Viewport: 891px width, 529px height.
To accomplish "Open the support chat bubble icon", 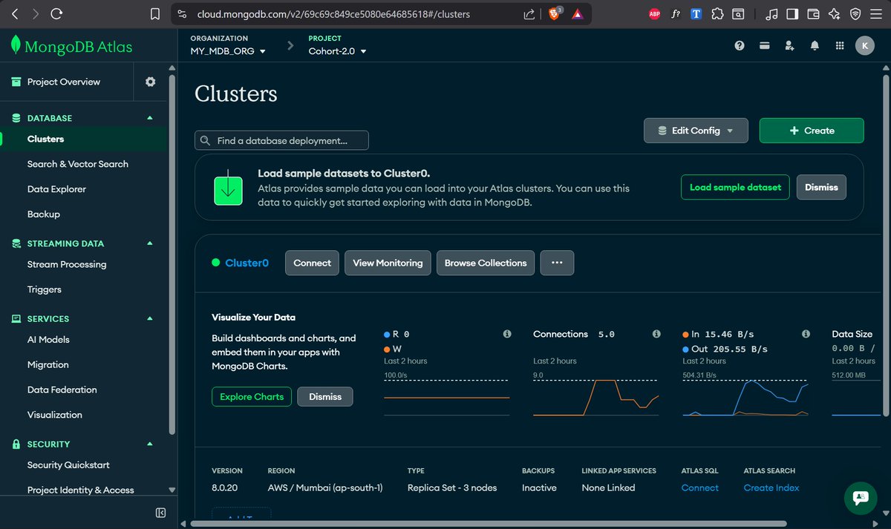I will click(x=861, y=498).
